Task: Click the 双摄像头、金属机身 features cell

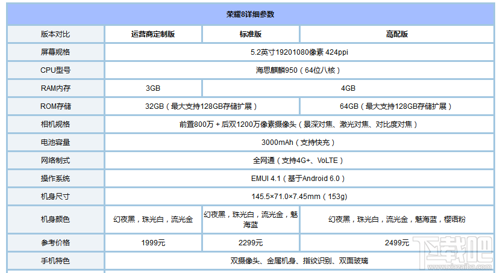Action: (x=299, y=261)
